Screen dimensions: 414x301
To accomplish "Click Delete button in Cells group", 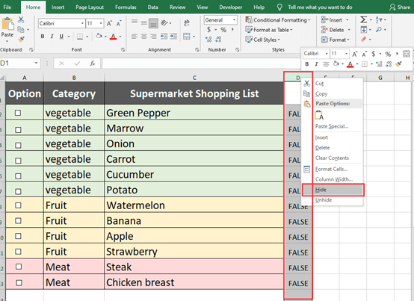I will pyautogui.click(x=336, y=30).
